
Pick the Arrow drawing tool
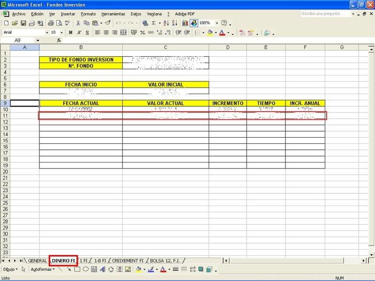point(68,270)
